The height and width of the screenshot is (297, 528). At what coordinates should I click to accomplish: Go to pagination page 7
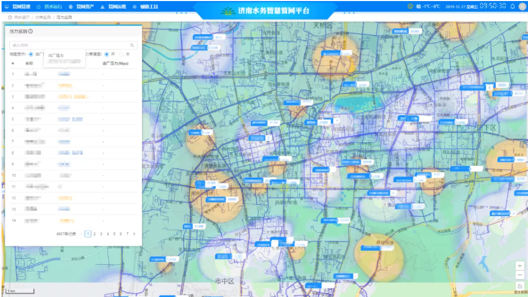click(127, 234)
